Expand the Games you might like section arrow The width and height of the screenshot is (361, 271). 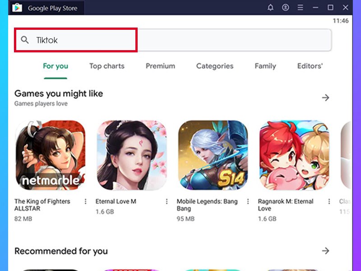(326, 97)
